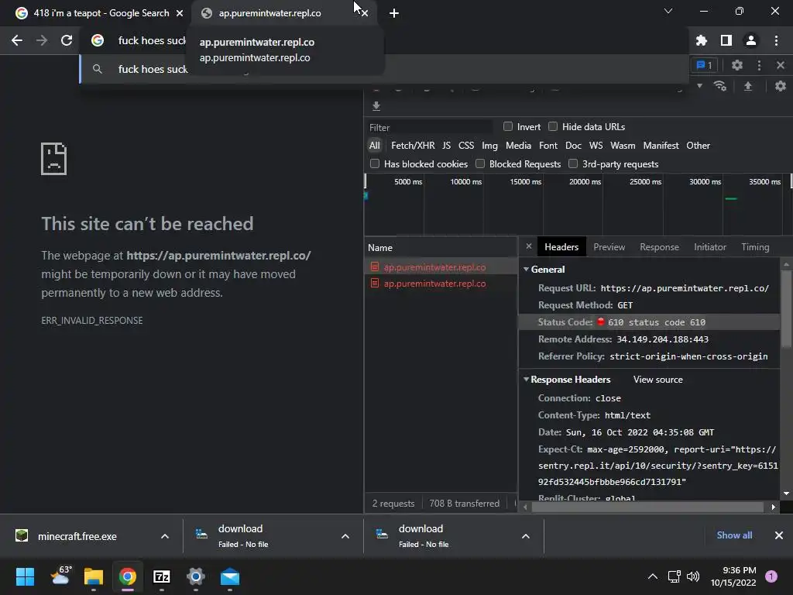
Task: Reload the current page
Action: (67, 40)
